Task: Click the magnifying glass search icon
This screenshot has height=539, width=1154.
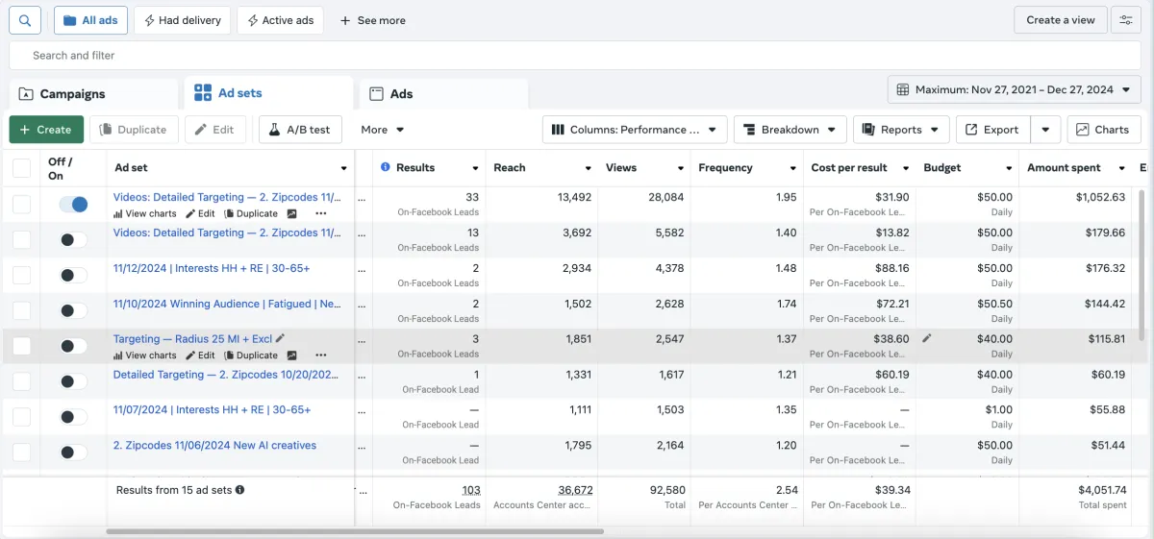Action: pyautogui.click(x=25, y=20)
